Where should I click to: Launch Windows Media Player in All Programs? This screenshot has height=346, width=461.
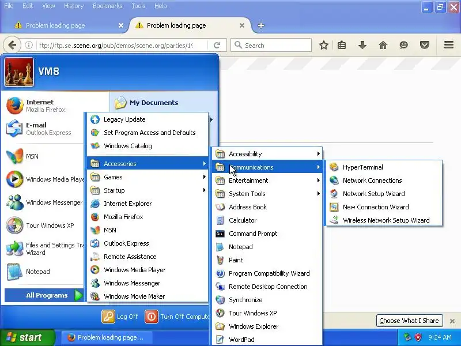point(148,270)
